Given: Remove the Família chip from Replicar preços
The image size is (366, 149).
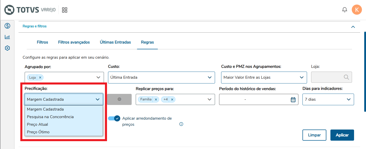Looking at the screenshot, I should pos(156,99).
